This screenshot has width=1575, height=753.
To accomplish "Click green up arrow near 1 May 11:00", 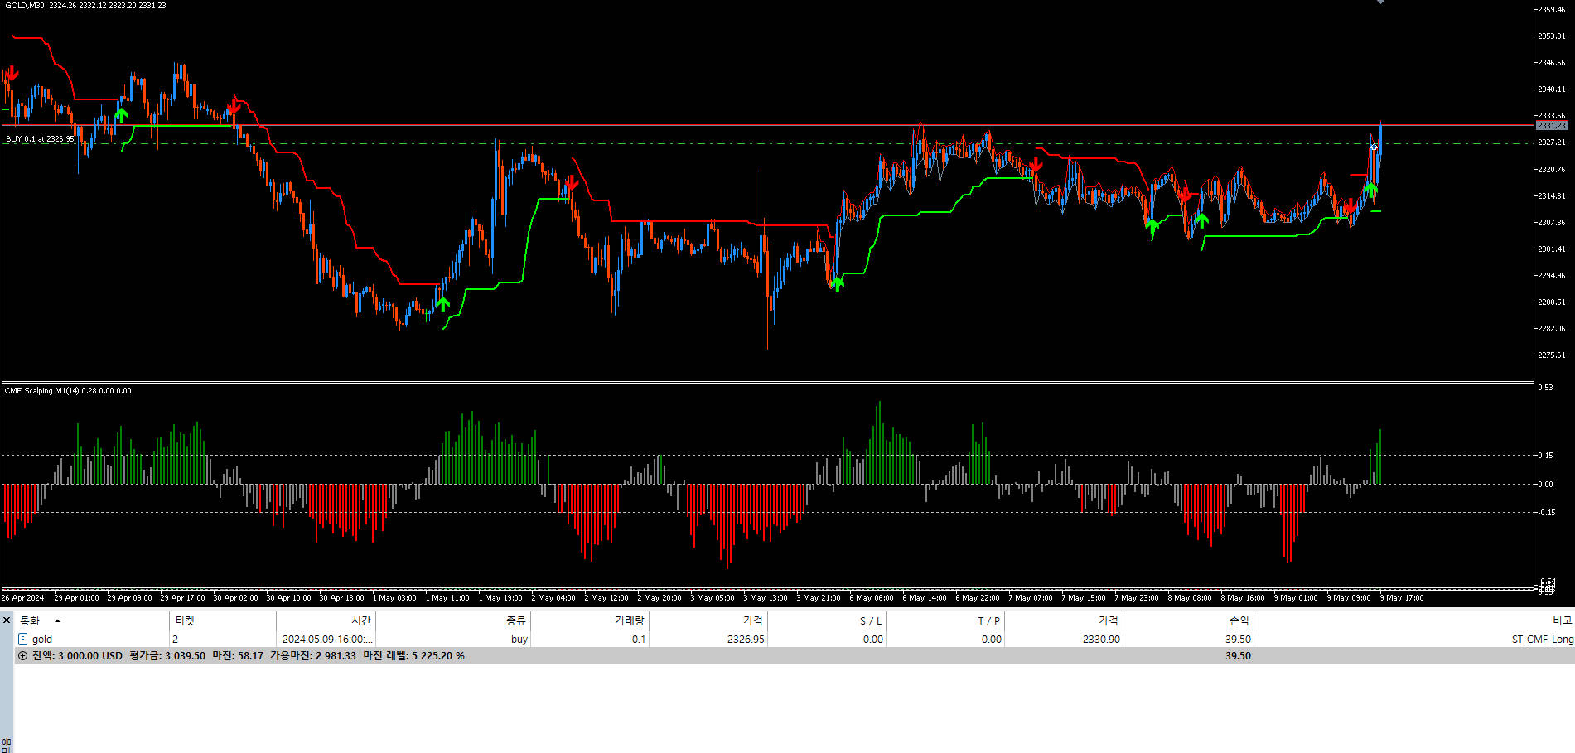I will pyautogui.click(x=443, y=303).
